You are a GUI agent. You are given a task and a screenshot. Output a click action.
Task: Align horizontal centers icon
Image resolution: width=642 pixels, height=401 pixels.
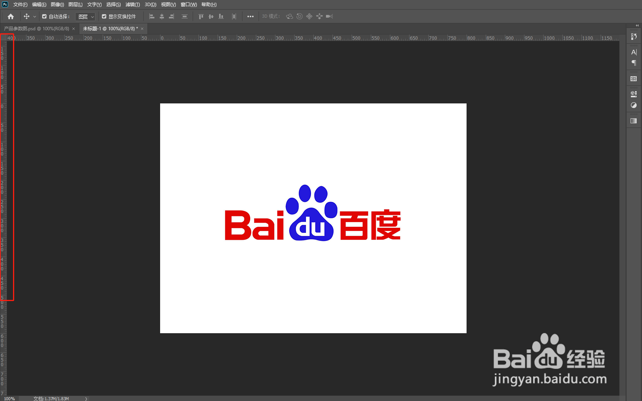tap(162, 16)
